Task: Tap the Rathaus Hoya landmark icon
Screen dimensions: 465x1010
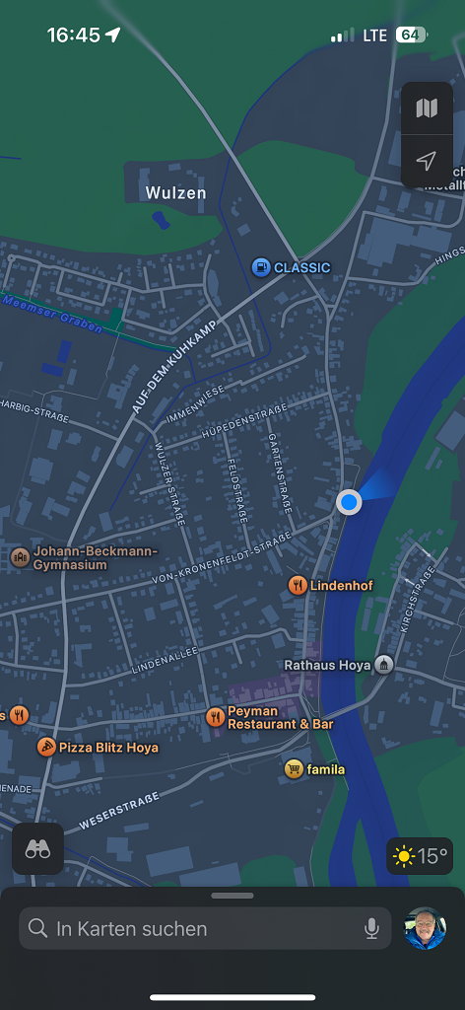Action: coord(384,665)
